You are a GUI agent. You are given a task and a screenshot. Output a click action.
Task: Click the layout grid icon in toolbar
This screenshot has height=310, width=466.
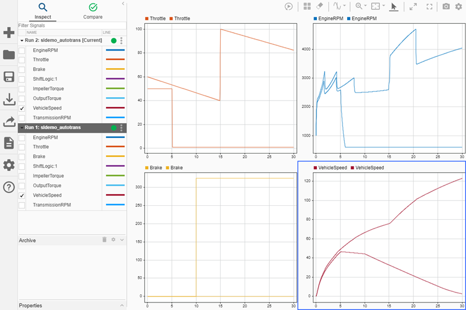coord(307,6)
